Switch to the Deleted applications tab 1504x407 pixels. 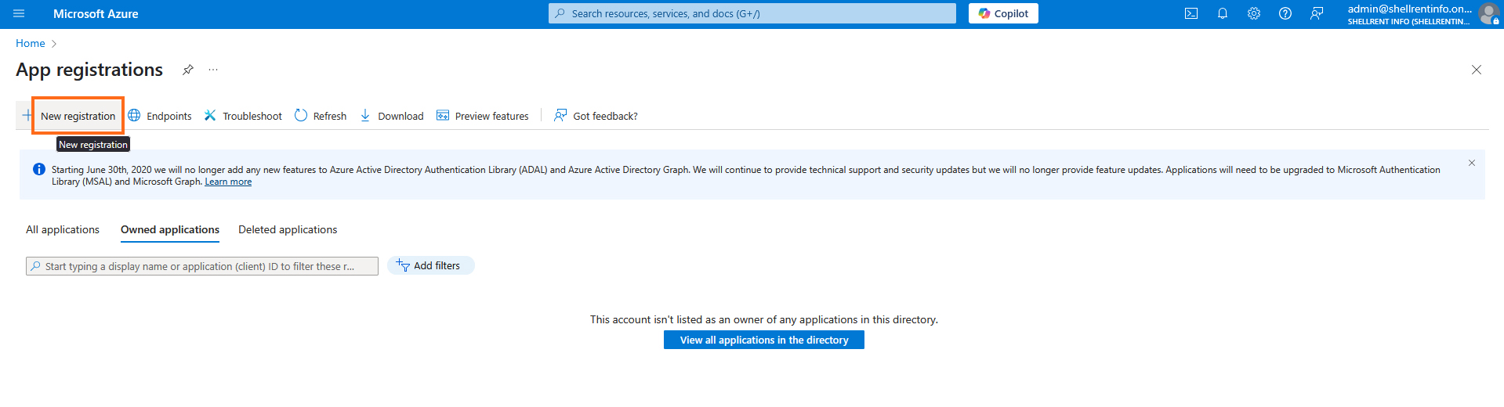[288, 229]
